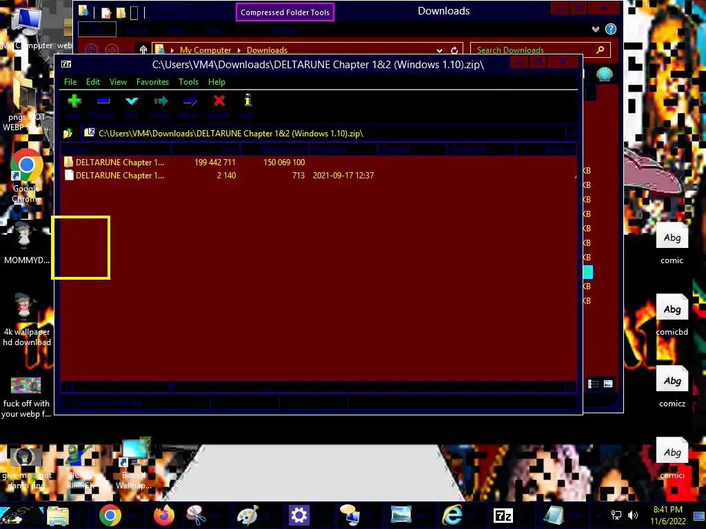706x529 pixels.
Task: Click Search Downloads field in Explorer
Action: [534, 50]
